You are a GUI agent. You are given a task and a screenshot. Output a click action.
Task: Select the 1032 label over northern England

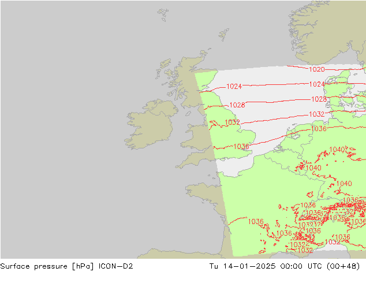[x=232, y=122]
